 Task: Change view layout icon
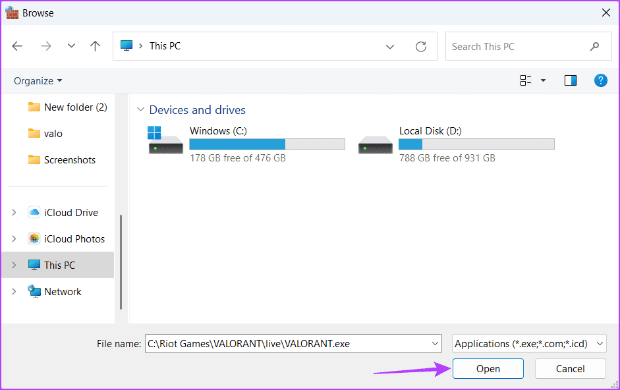click(526, 80)
